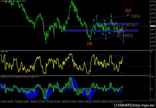Click the 1160.19 price target label
This screenshot has height=108, width=156.
129,35
